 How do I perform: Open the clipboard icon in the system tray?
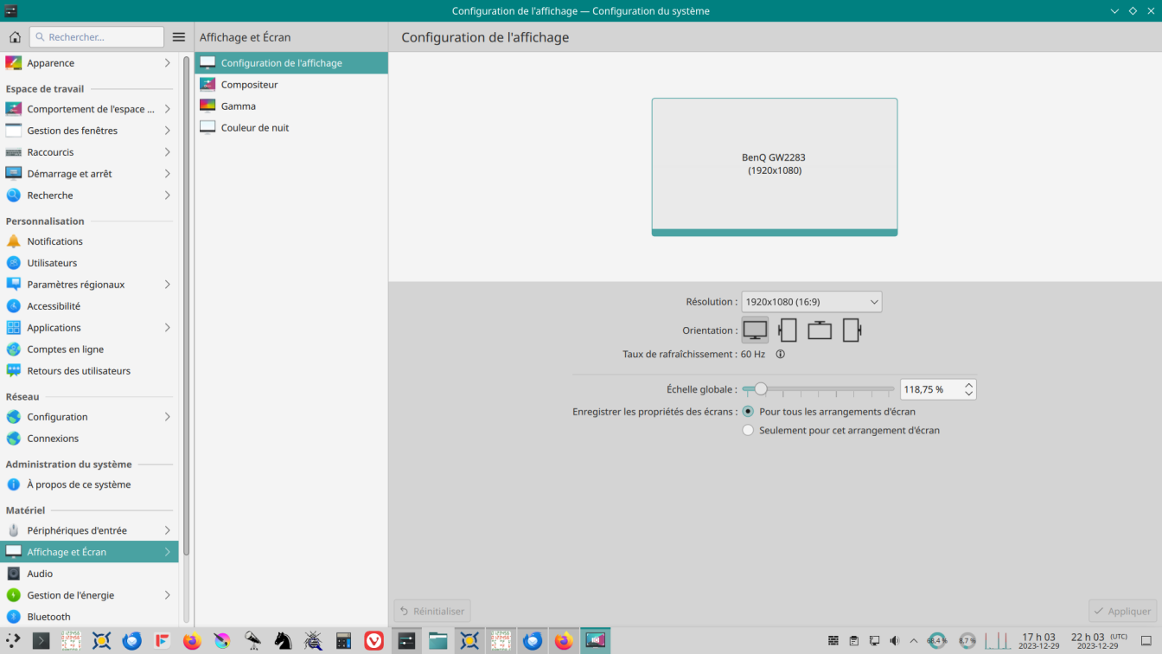pos(853,640)
